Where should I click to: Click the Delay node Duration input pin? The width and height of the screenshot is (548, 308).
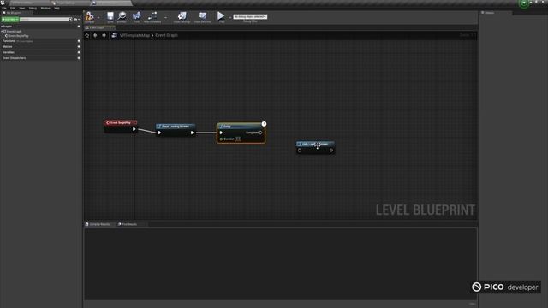click(221, 139)
